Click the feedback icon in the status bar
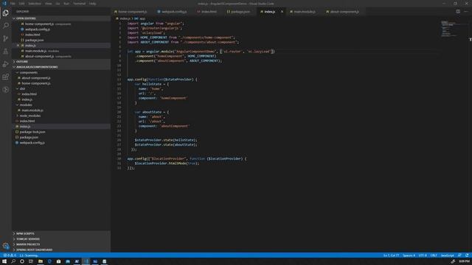 (x=459, y=255)
